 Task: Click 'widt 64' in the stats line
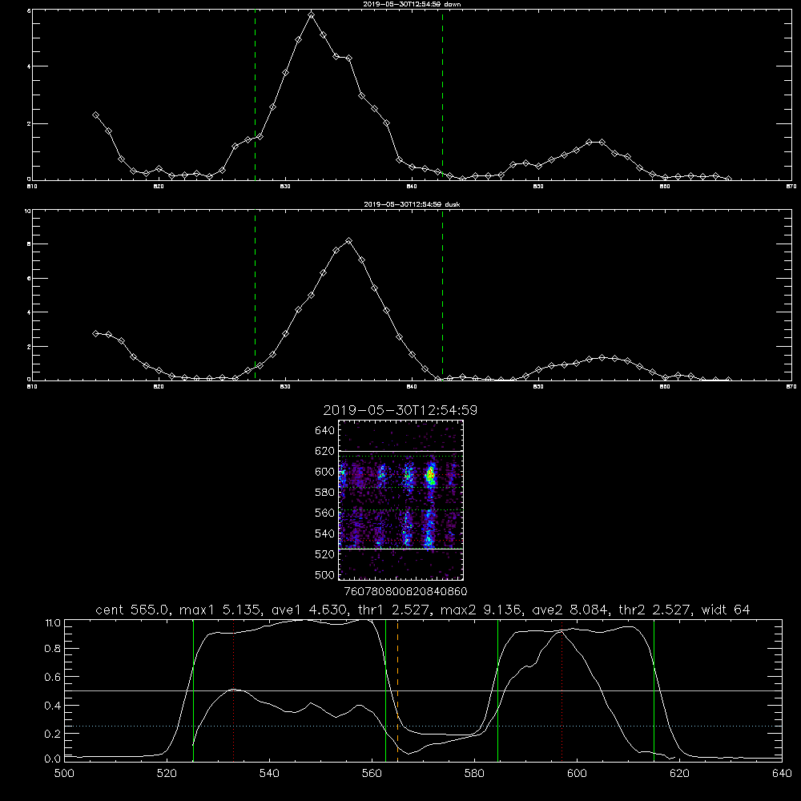click(x=726, y=610)
